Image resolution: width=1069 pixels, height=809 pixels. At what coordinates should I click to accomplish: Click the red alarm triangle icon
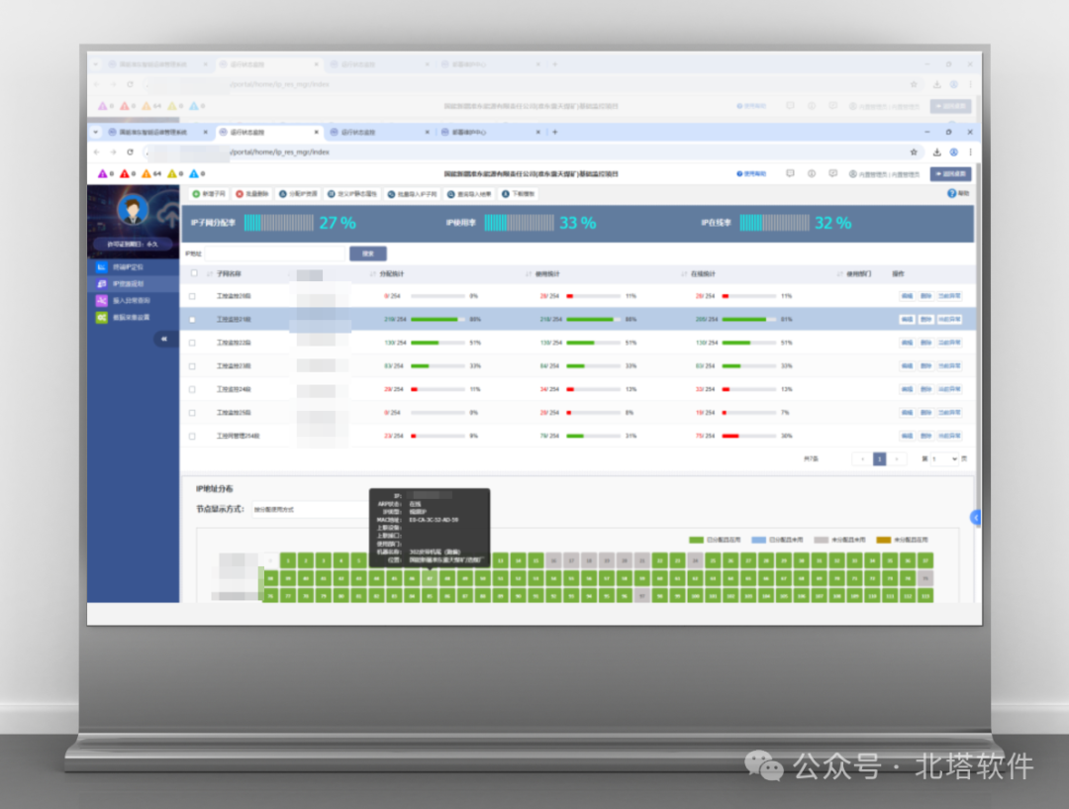(124, 174)
